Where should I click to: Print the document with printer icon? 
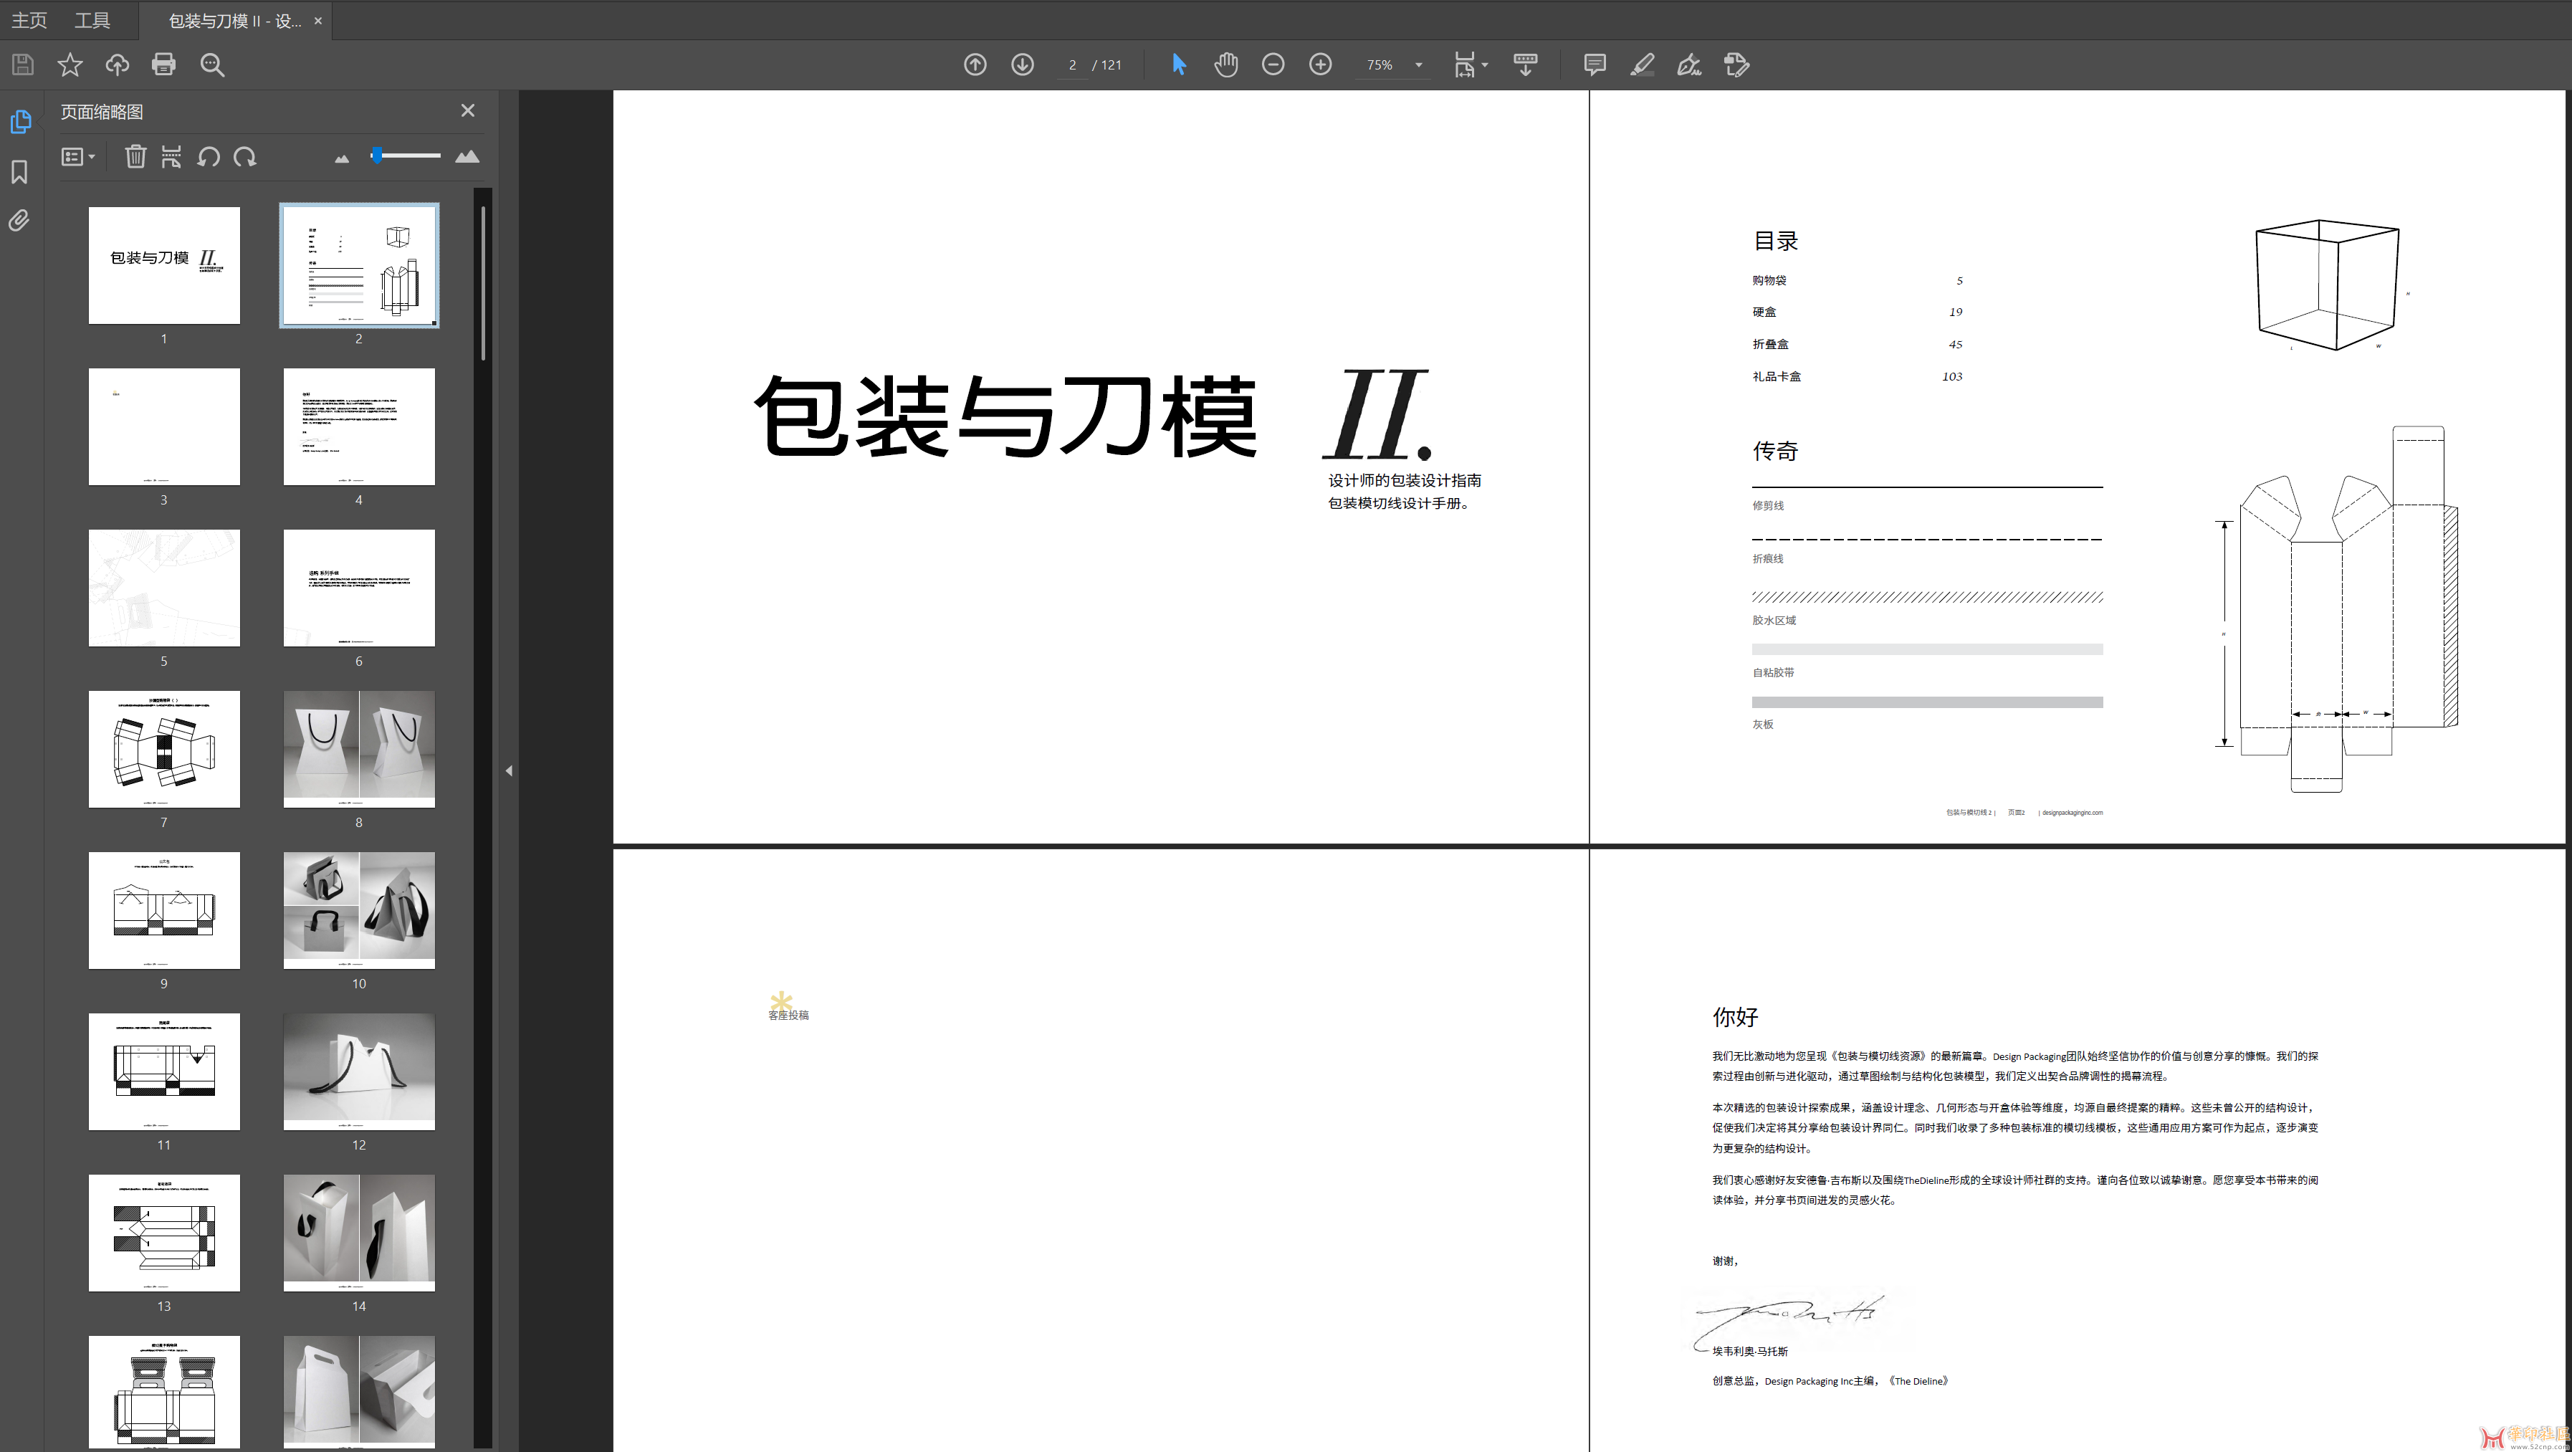(163, 65)
